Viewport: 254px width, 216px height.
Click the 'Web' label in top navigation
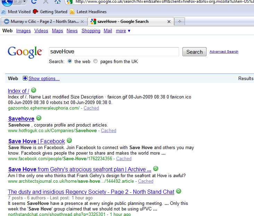7,31
